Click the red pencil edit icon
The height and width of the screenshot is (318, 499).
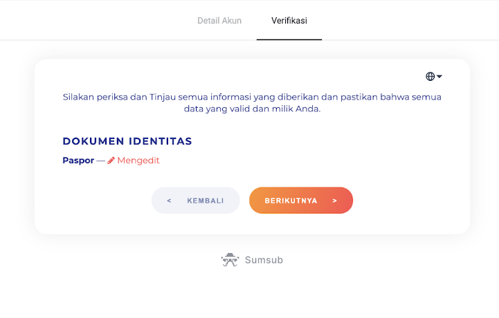[x=111, y=160]
